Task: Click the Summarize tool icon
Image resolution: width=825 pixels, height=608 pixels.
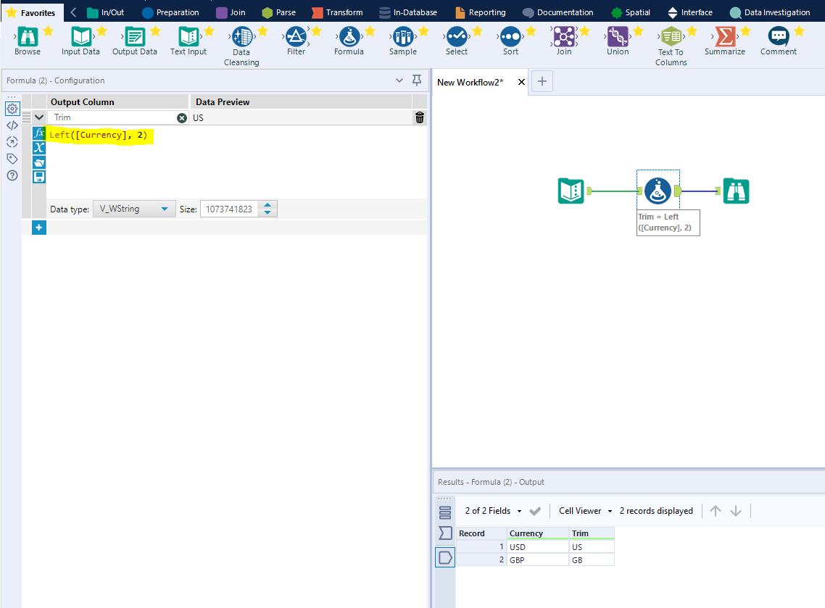Action: pyautogui.click(x=725, y=36)
